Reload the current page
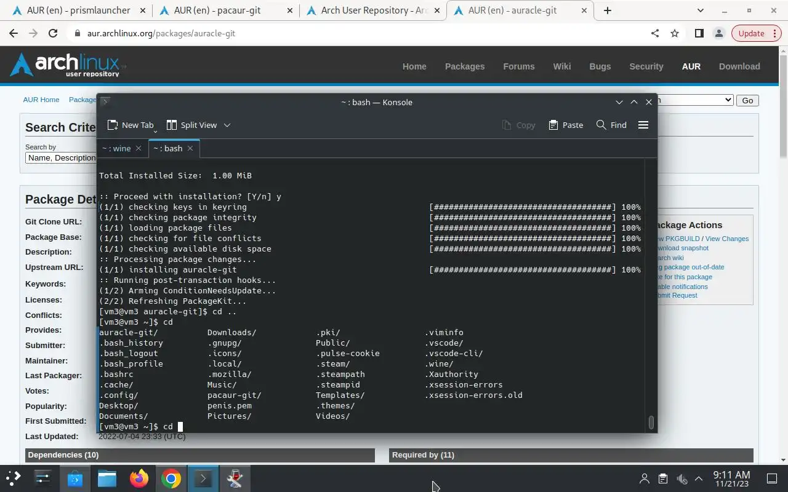 [53, 33]
